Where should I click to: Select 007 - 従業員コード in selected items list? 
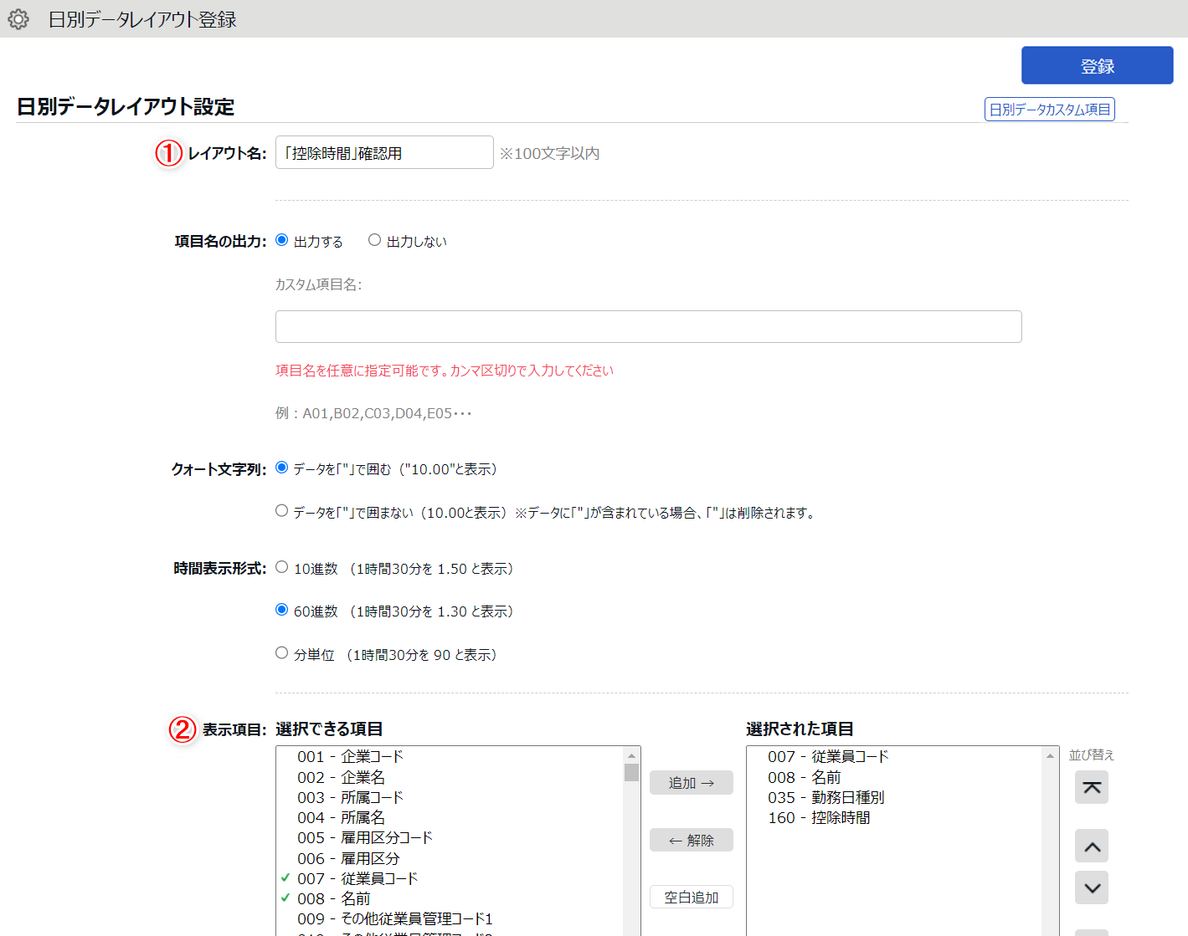coord(894,756)
